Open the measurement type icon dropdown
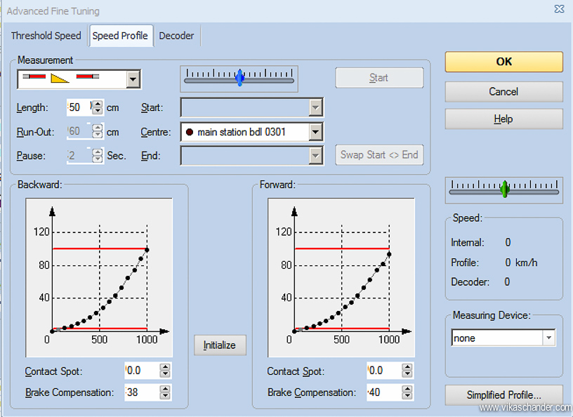 pos(133,79)
